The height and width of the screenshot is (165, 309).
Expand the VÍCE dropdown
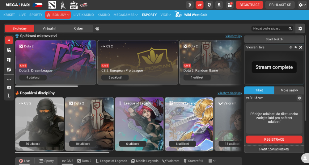pos(166,15)
